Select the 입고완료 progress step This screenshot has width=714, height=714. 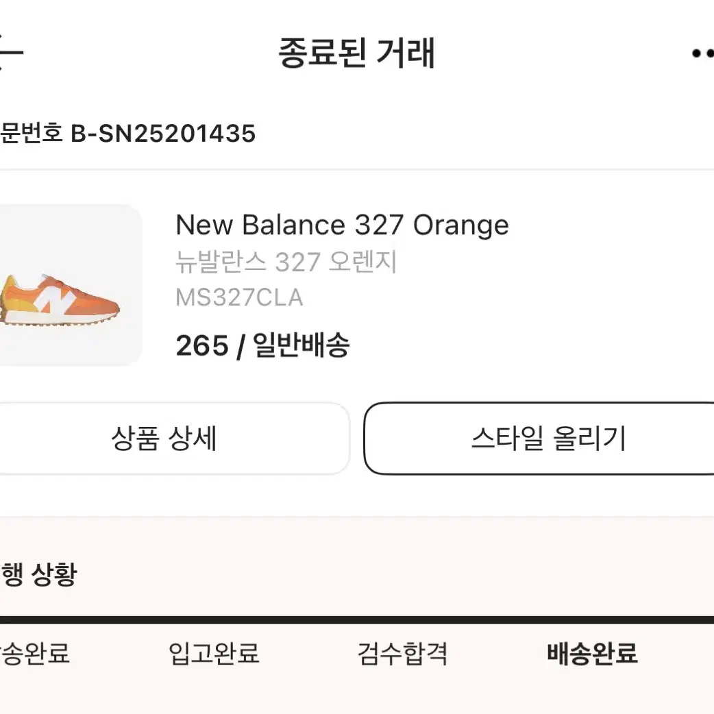pyautogui.click(x=214, y=653)
